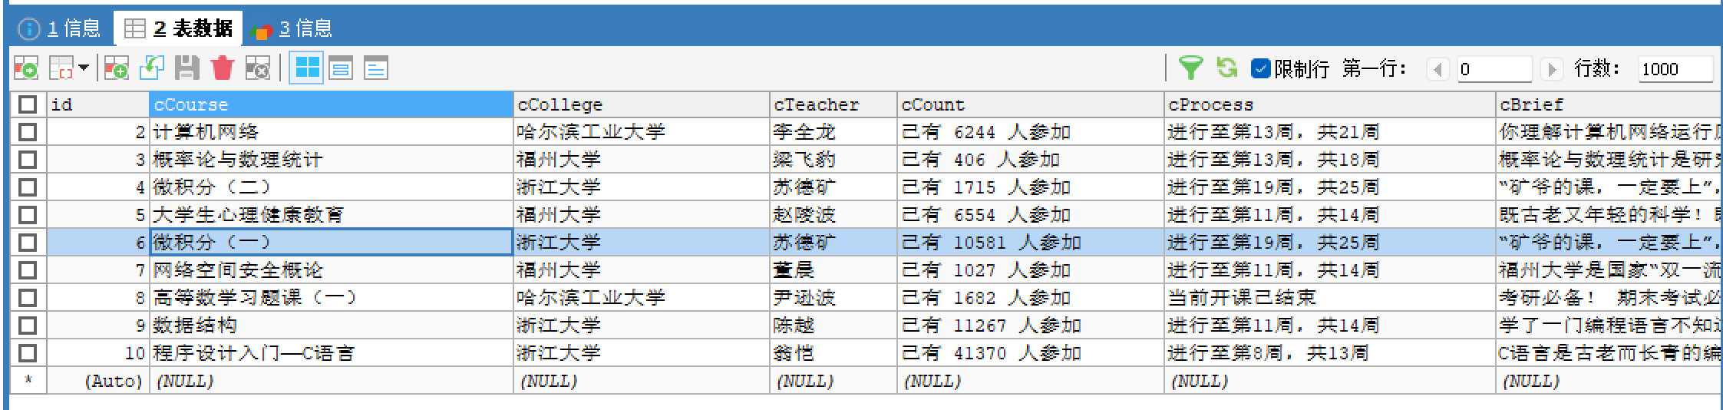Click process cell 进行至第8周，共13周
Viewport: 1723px width, 410px height.
coord(1329,353)
